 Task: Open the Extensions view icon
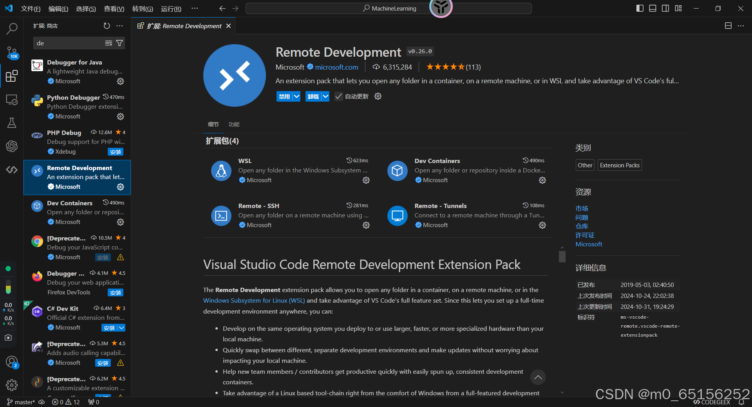point(12,76)
